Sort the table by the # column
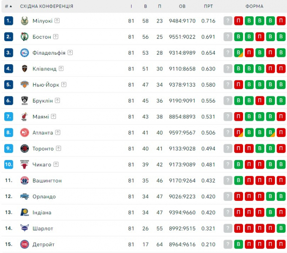Screen dimensions: 287x253 tap(8, 6)
